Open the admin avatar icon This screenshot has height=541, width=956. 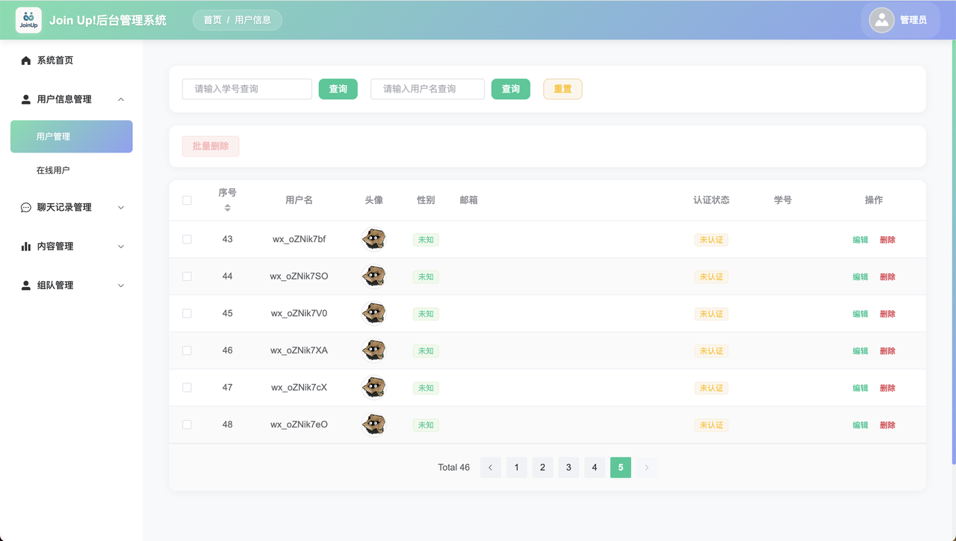(x=882, y=20)
